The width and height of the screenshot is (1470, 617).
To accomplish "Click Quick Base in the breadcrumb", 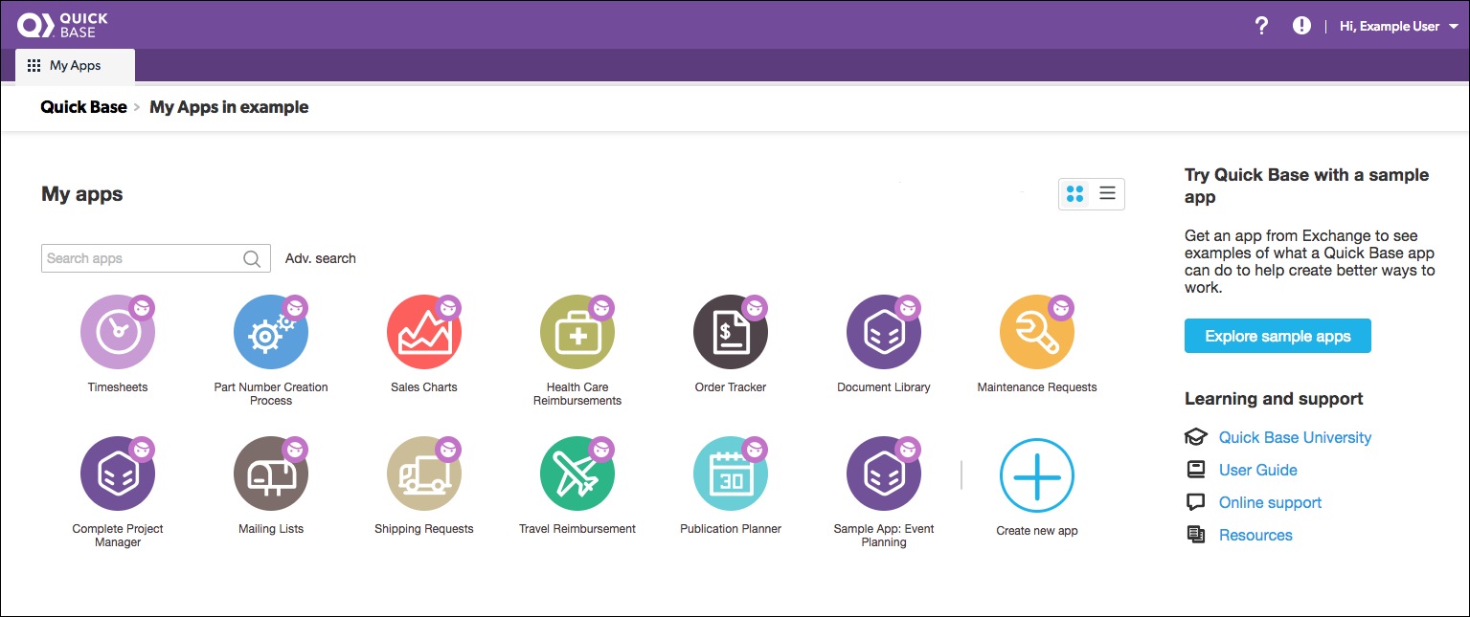I will point(83,107).
